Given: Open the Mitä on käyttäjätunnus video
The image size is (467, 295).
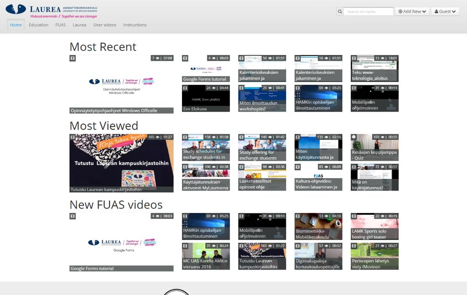Looking at the screenshot, I should (x=375, y=177).
